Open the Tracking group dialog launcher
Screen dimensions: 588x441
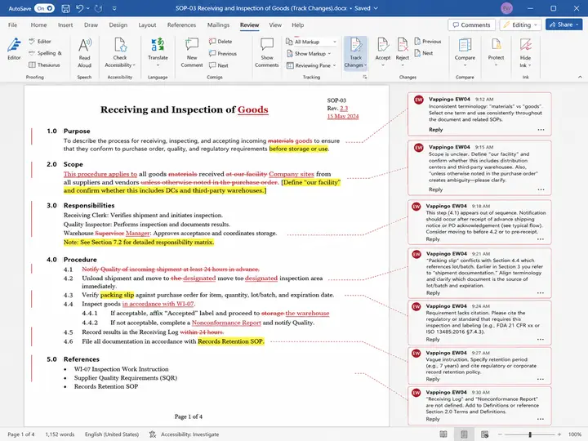(364, 77)
